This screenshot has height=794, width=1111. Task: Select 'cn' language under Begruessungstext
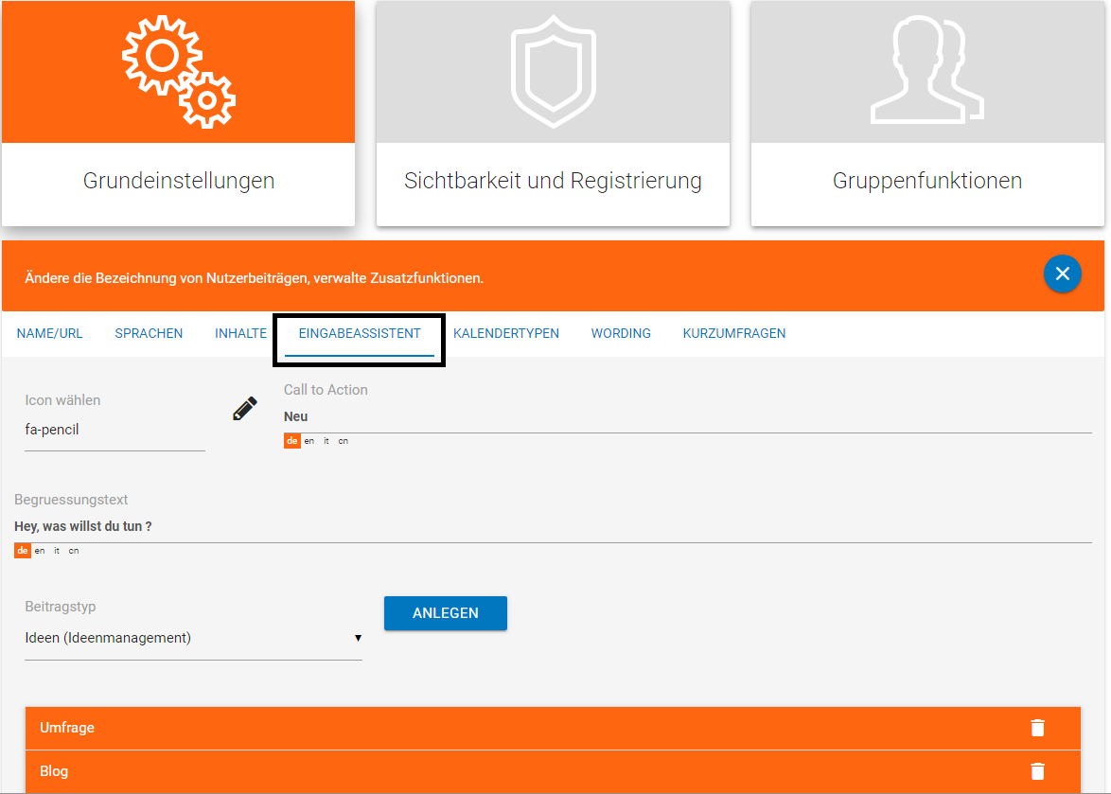pyautogui.click(x=74, y=551)
